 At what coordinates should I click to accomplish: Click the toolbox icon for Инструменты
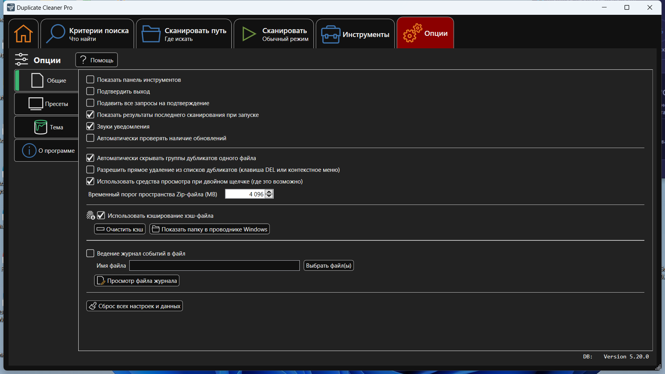[331, 34]
